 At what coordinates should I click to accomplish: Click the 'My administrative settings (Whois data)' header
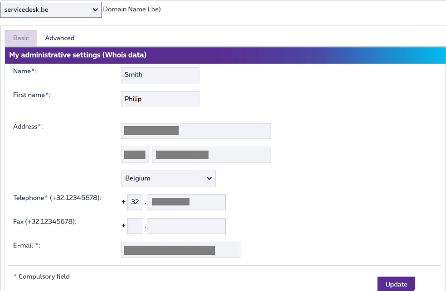tap(78, 55)
